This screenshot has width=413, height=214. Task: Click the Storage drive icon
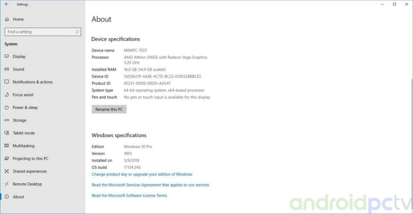click(7, 120)
